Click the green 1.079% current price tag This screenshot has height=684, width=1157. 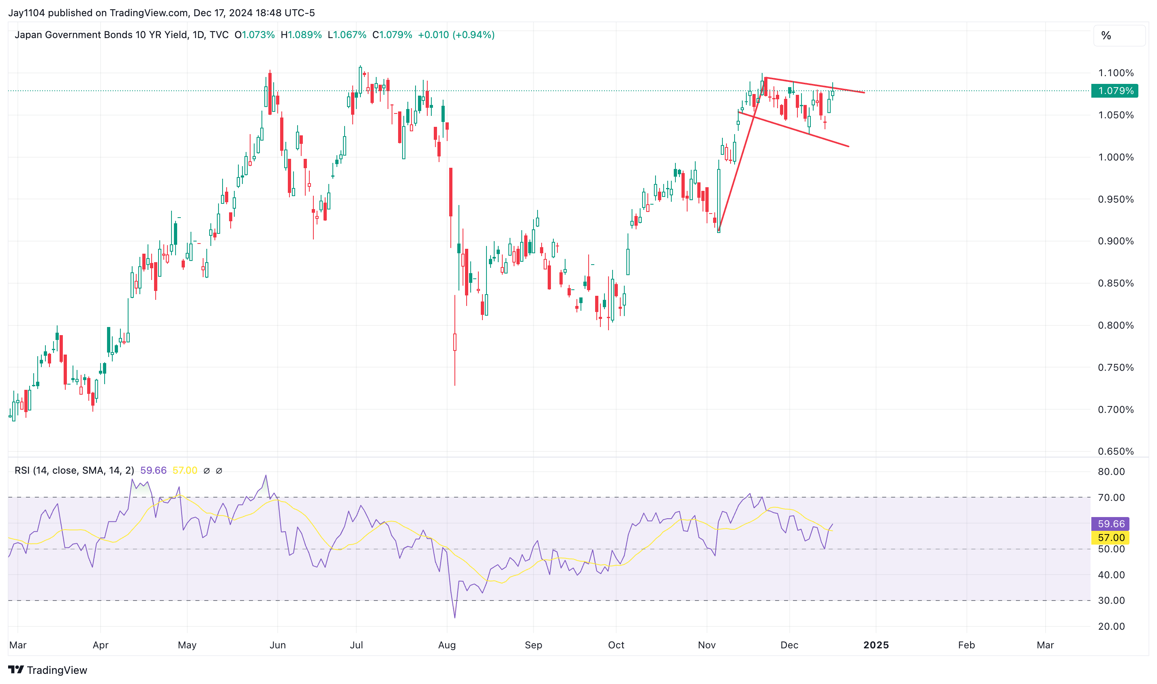coord(1114,91)
